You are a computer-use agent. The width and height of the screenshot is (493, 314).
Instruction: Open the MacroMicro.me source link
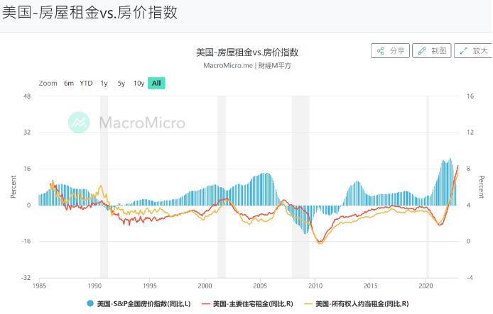228,65
